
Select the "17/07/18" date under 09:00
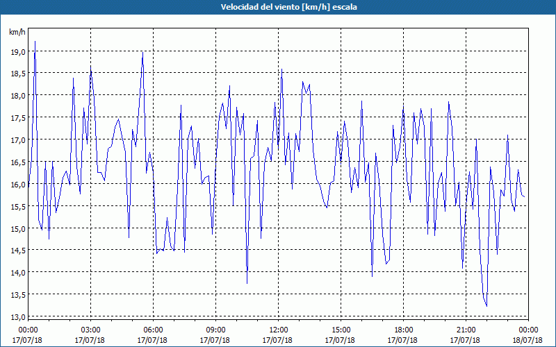tap(215, 340)
